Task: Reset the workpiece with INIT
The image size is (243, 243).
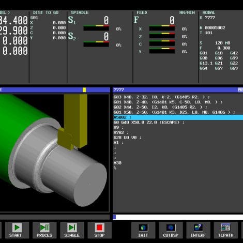Action: pos(143,230)
